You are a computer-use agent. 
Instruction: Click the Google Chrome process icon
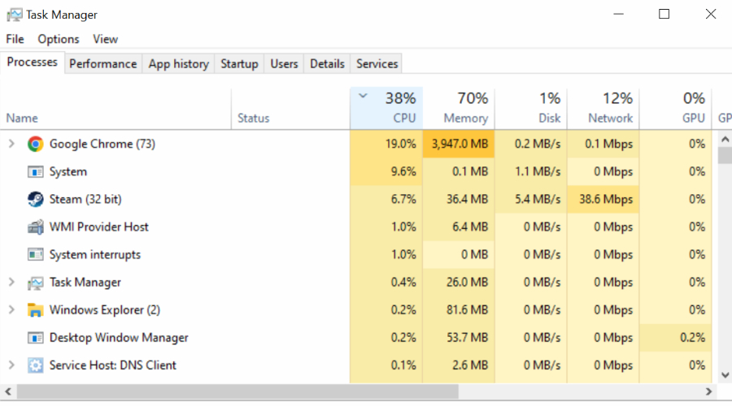point(36,144)
